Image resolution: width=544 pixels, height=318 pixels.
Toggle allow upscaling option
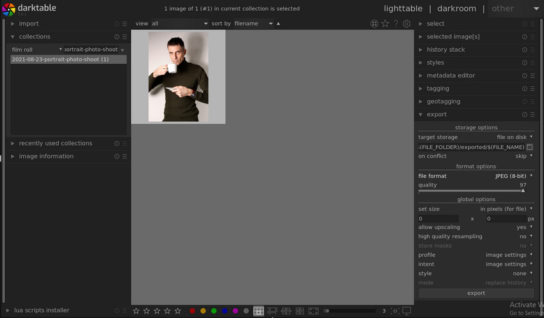[476, 227]
